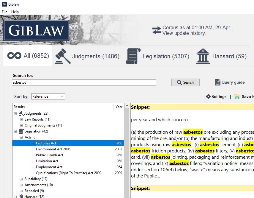
Task: Select the Factories Act result
Action: tap(68, 143)
